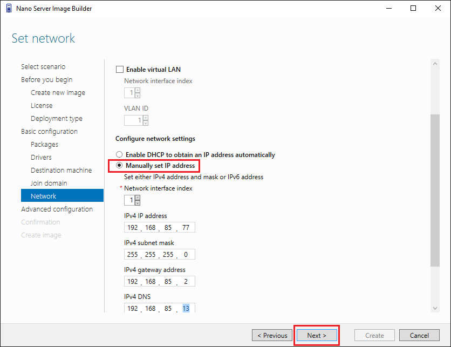This screenshot has height=347, width=451.
Task: Close the Nano Server Image Builder window
Action: coord(438,8)
